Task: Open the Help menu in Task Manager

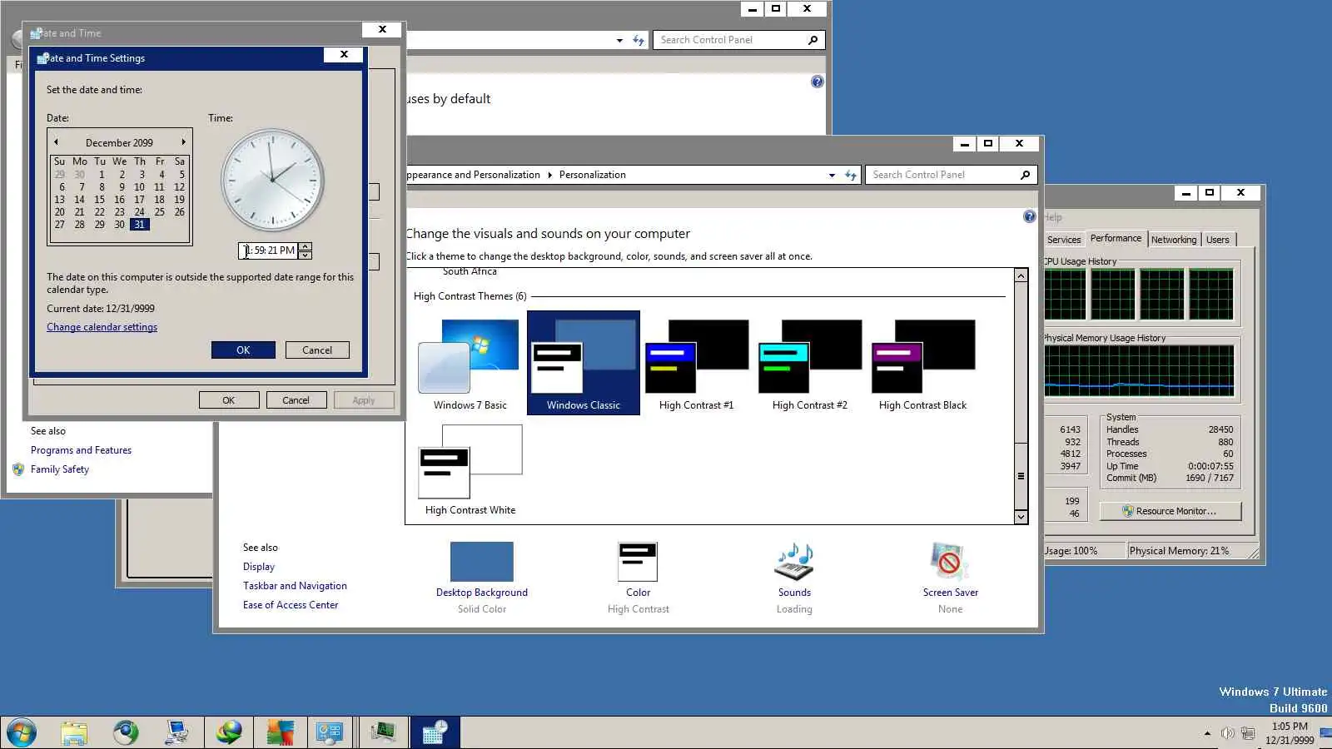Action: (x=1053, y=217)
